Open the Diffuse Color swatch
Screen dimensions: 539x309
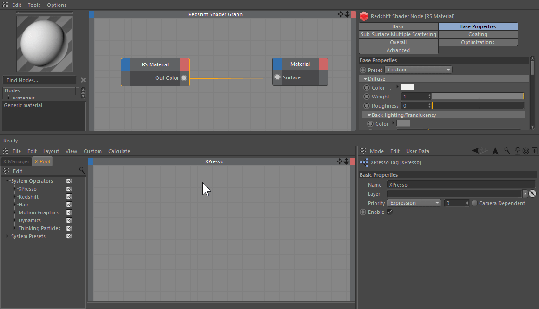tap(408, 87)
